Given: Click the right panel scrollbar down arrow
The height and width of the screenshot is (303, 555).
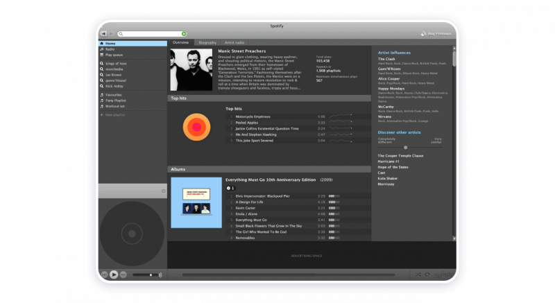Looking at the screenshot, I should click(454, 239).
